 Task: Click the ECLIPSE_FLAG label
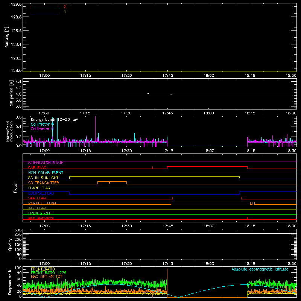41,193
